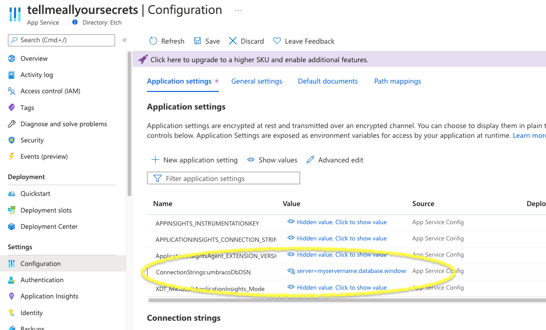Open the more options ellipsis beside Configuration

point(238,11)
